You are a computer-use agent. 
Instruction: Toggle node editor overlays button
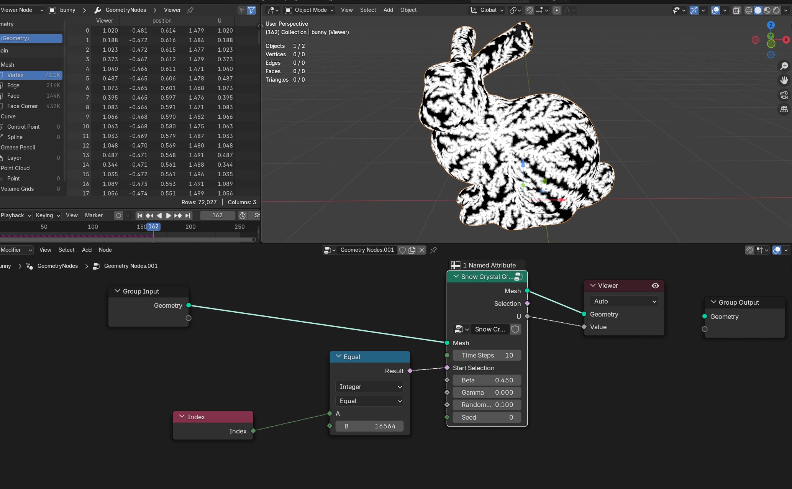(x=777, y=250)
